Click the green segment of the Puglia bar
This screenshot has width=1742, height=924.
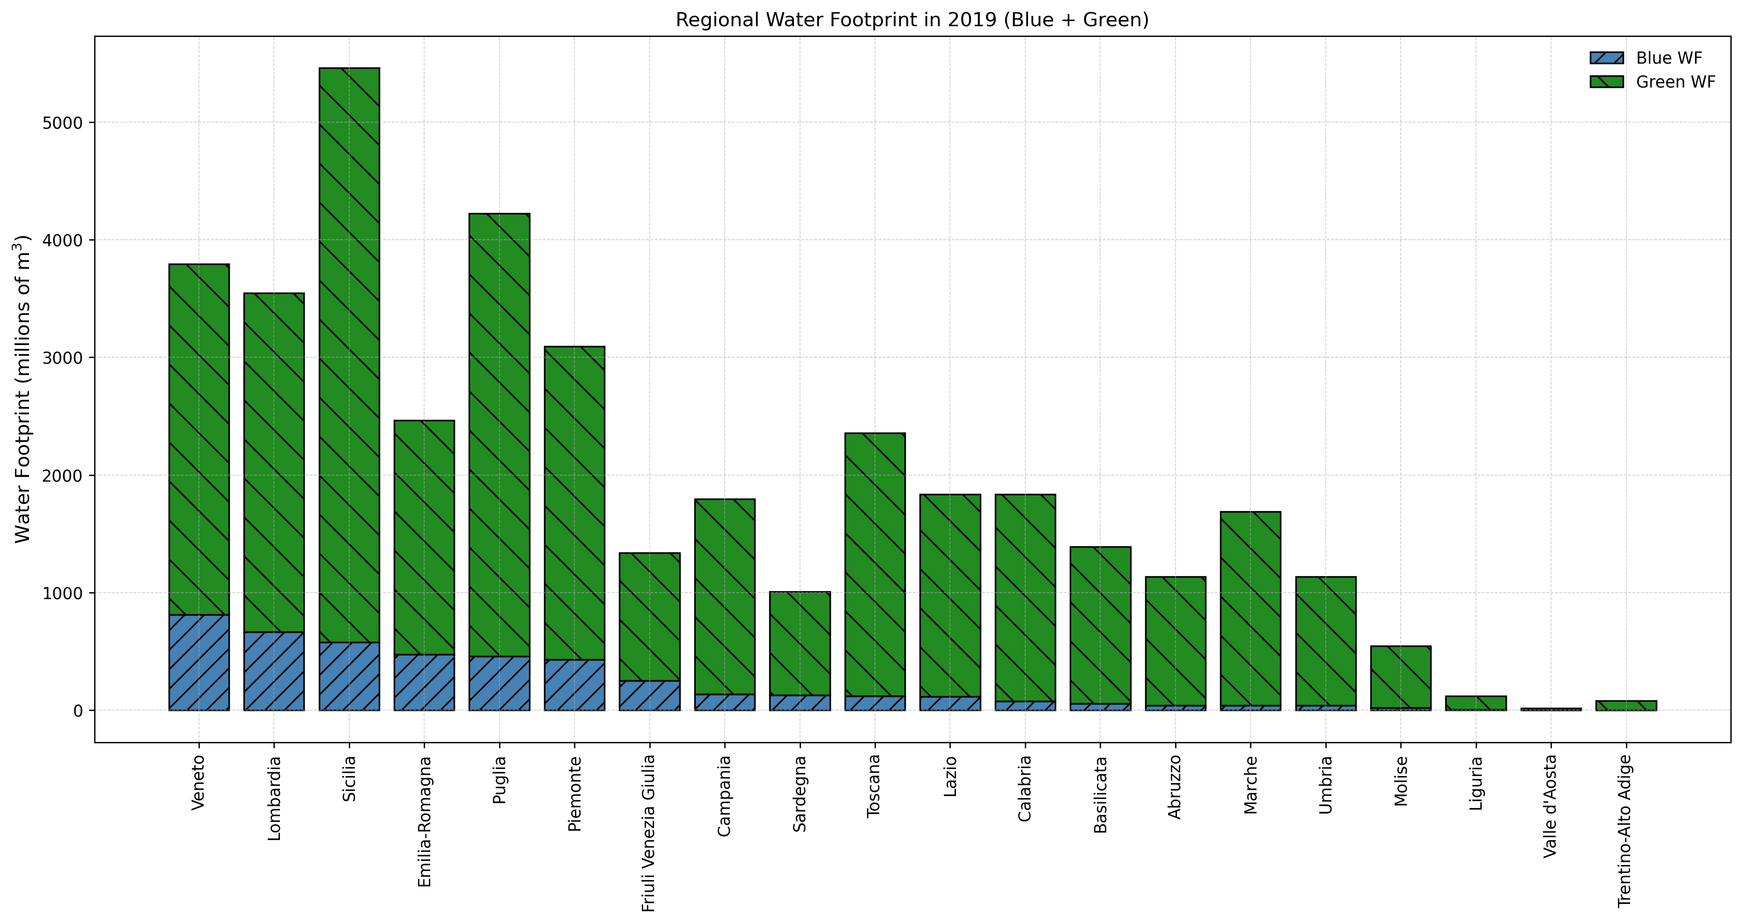click(x=499, y=435)
